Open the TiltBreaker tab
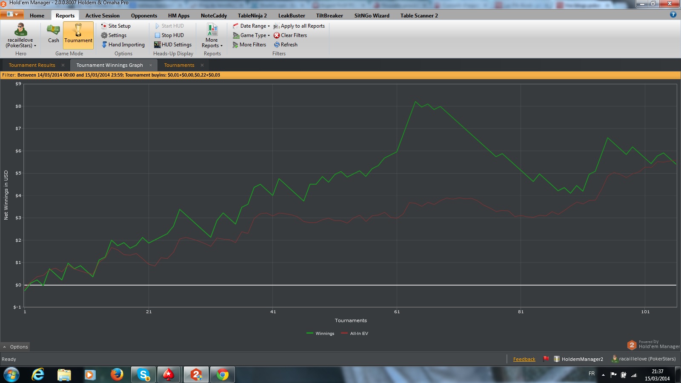This screenshot has width=681, height=383. click(329, 16)
